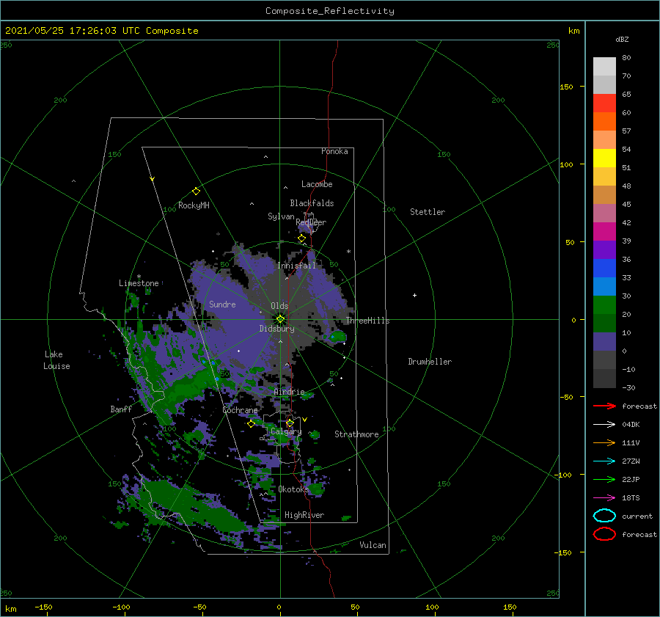Click the Banff label

[121, 409]
